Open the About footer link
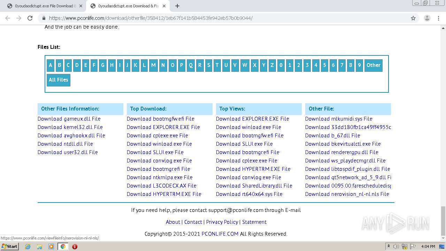The image size is (446, 251). pyautogui.click(x=173, y=222)
